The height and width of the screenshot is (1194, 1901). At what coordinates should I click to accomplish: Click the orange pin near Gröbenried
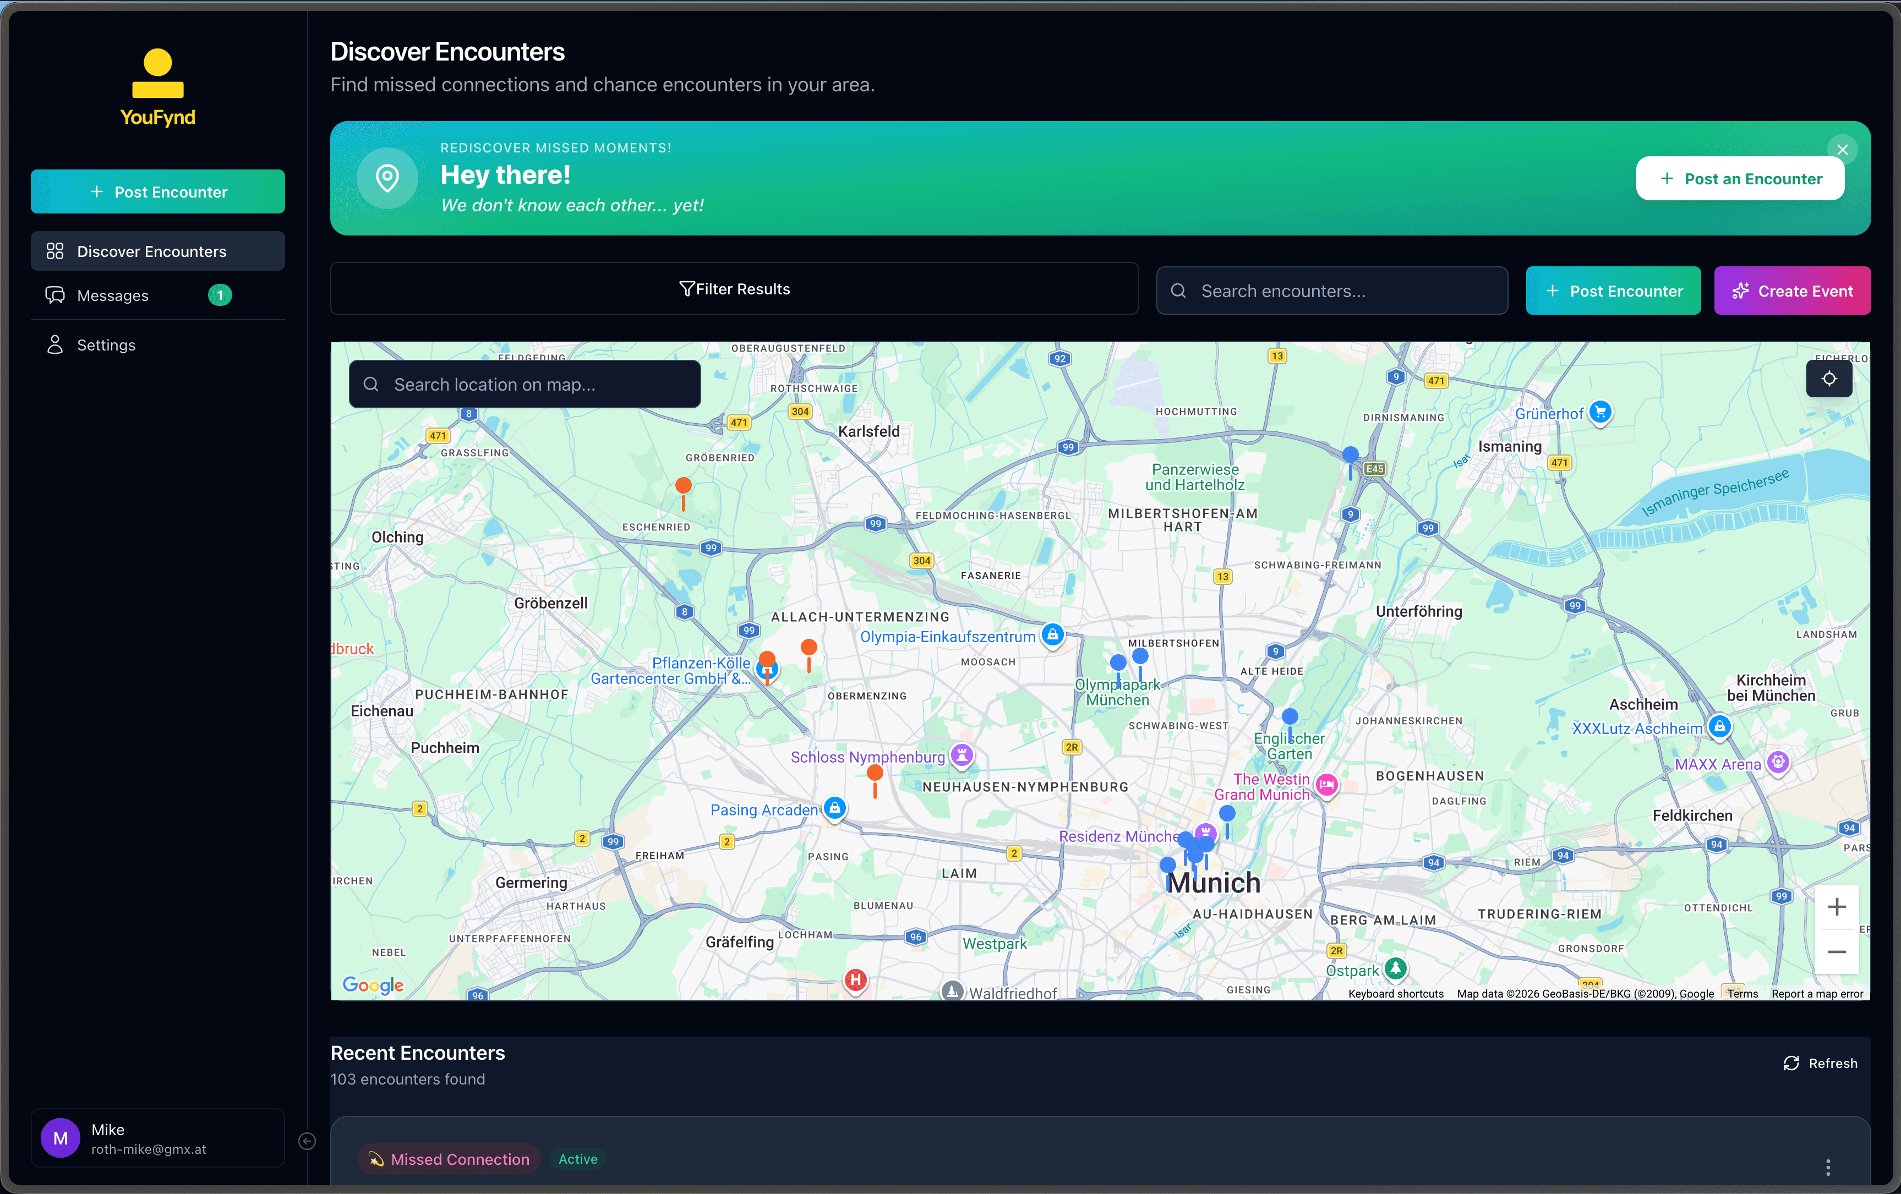click(x=684, y=493)
